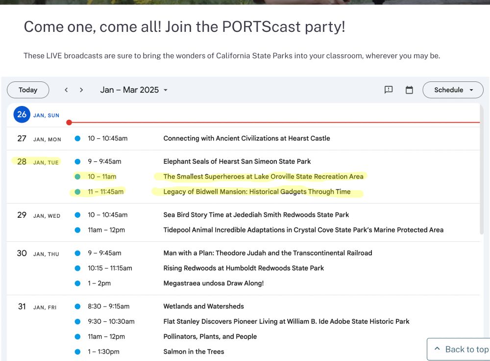Select the date circle 26 Jan, Sun
Image resolution: width=490 pixels, height=361 pixels.
click(22, 114)
